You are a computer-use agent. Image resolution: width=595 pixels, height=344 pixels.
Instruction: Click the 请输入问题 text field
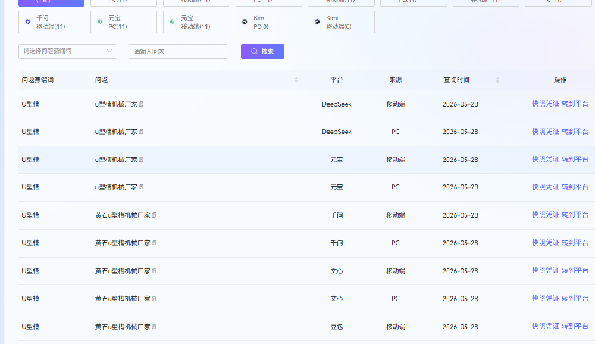[x=178, y=51]
